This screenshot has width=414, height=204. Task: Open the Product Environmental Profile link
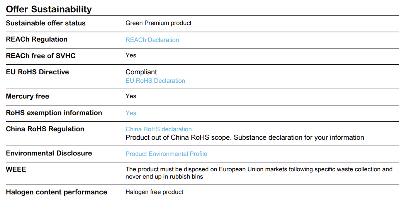(x=166, y=154)
